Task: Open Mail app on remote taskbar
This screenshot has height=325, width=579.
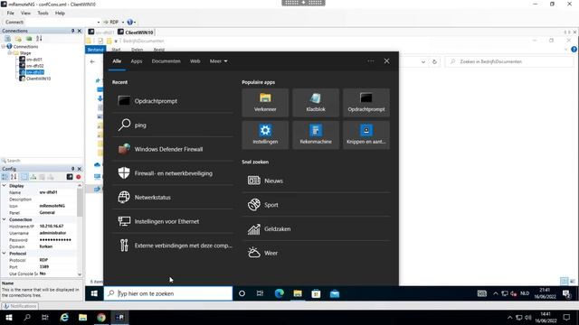Action: 335,293
